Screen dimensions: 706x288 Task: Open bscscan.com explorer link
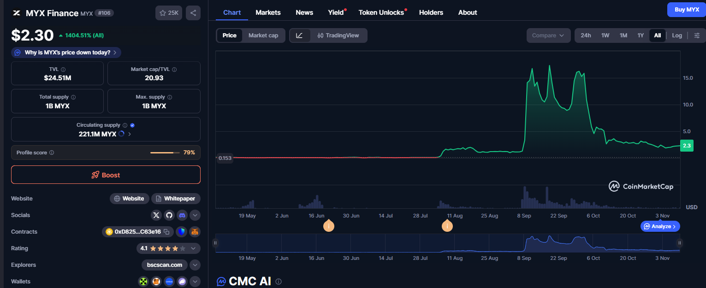point(165,265)
